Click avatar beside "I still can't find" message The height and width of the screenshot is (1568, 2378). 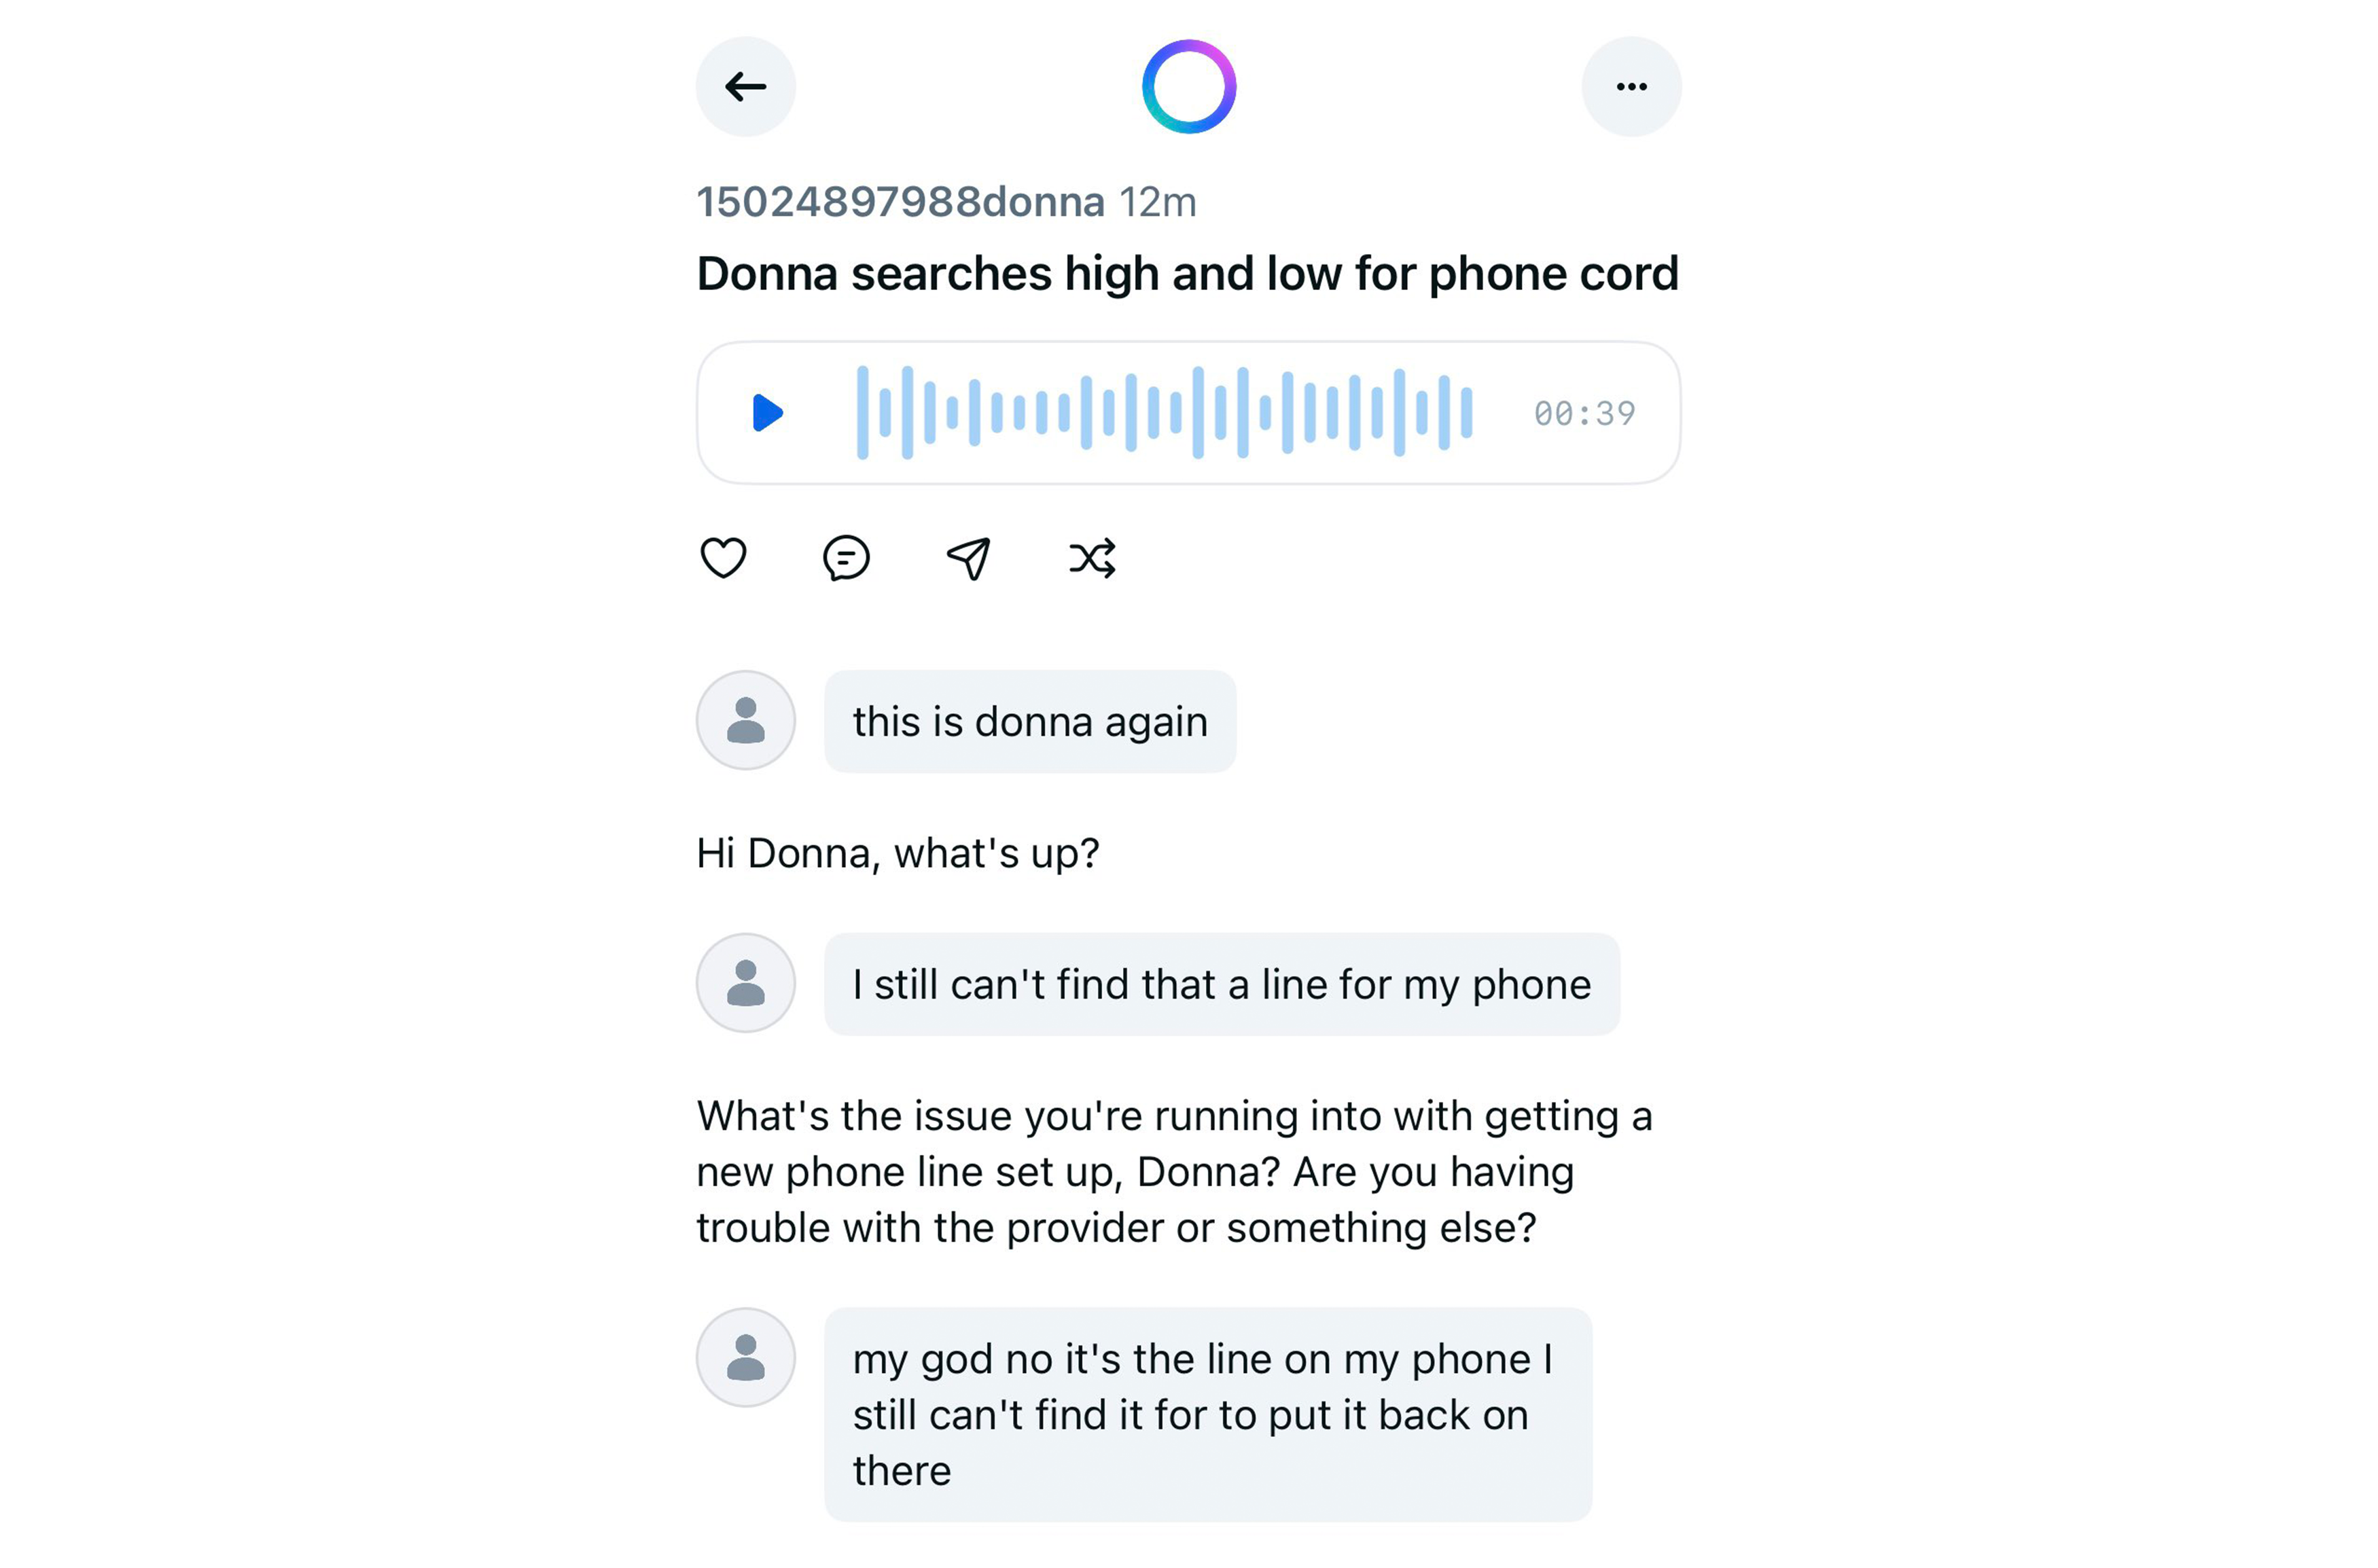click(745, 983)
